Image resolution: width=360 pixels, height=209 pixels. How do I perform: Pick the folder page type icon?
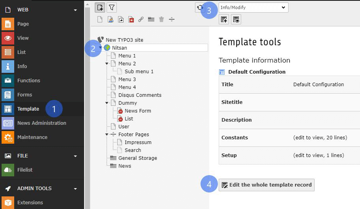151,19
